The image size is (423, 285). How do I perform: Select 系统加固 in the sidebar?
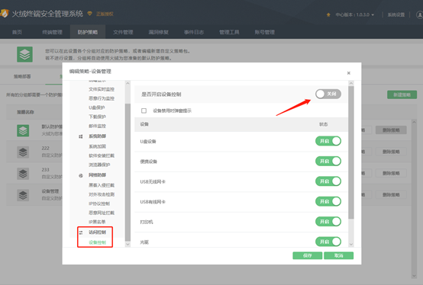click(97, 146)
